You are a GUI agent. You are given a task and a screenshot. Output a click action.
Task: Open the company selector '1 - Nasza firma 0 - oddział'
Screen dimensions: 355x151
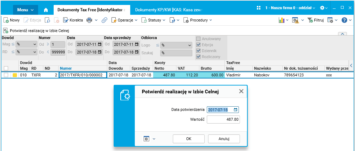coord(290,8)
